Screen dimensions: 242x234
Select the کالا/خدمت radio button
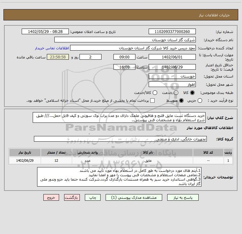[x=155, y=93]
